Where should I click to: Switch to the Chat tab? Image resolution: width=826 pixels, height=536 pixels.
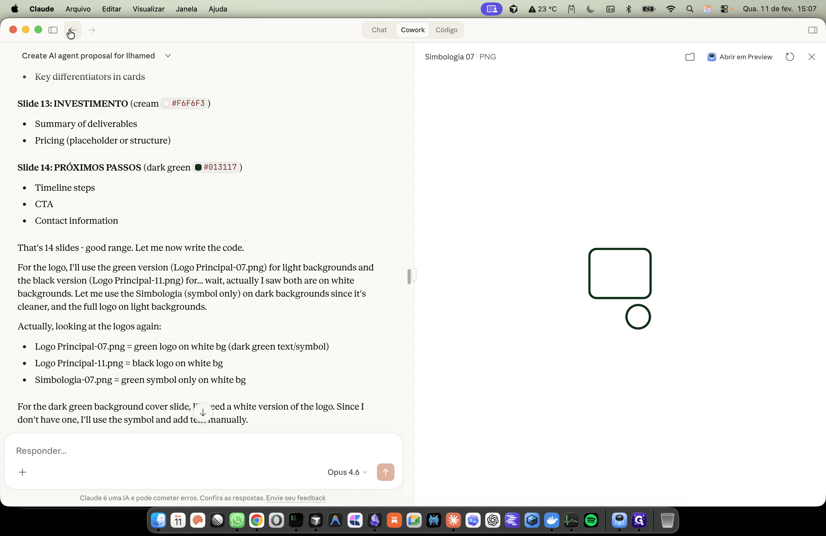coord(379,30)
